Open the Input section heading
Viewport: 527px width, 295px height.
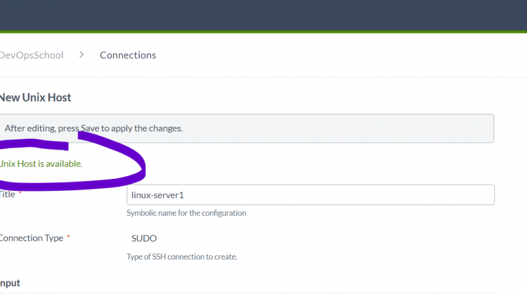pyautogui.click(x=10, y=283)
